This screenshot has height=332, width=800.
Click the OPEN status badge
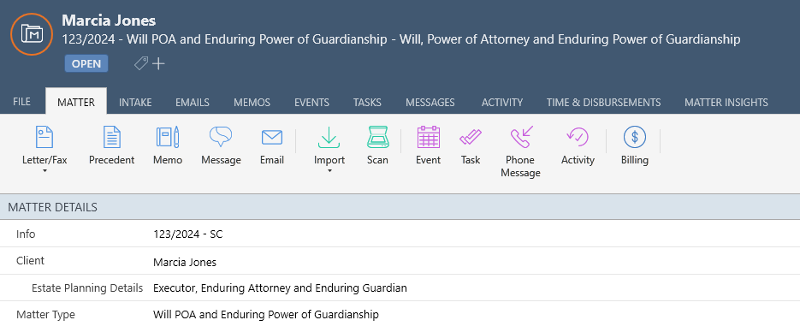click(x=86, y=64)
